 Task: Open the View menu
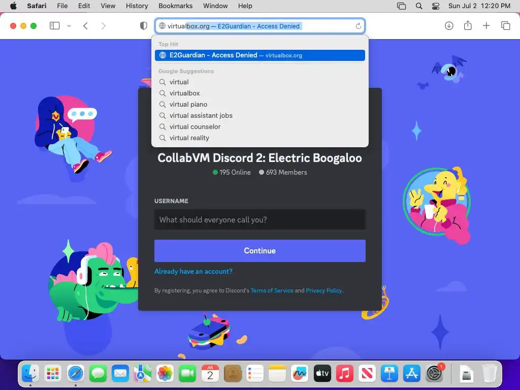click(x=108, y=6)
